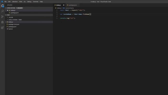Open the Source Control view

coord(2,17)
